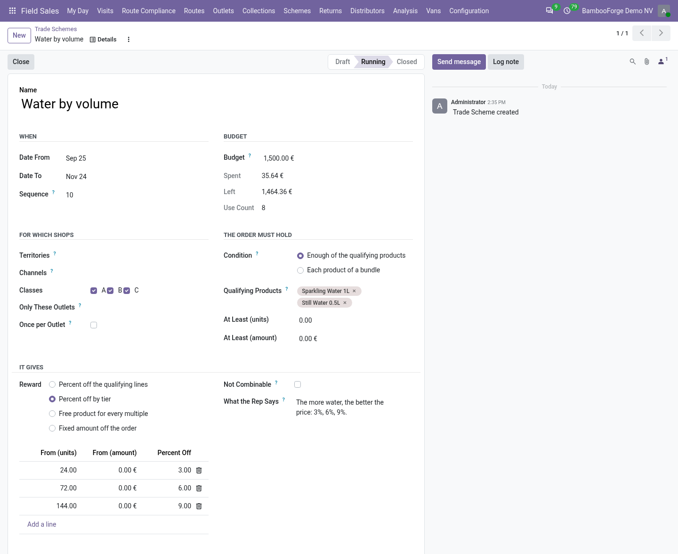The width and height of the screenshot is (678, 554).
Task: Uncheck the class A checkbox
Action: coord(94,291)
